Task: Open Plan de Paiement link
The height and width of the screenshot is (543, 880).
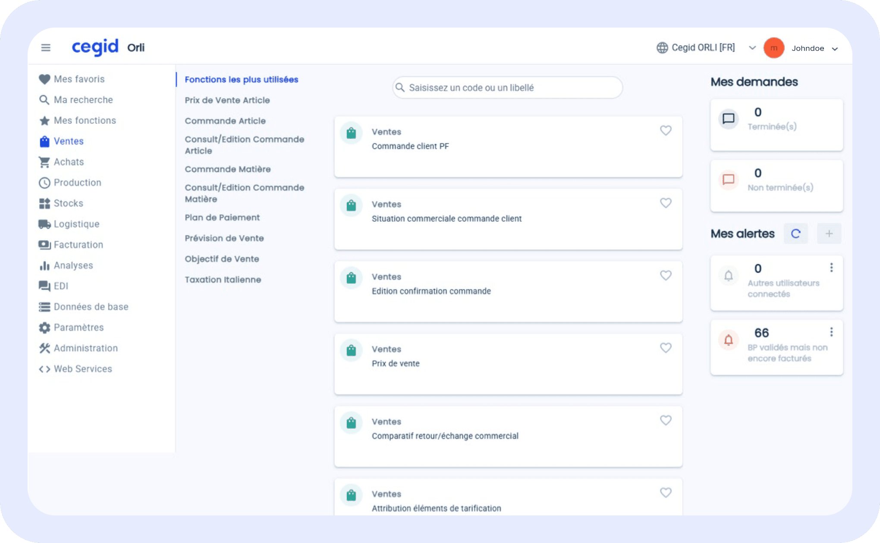Action: (222, 218)
